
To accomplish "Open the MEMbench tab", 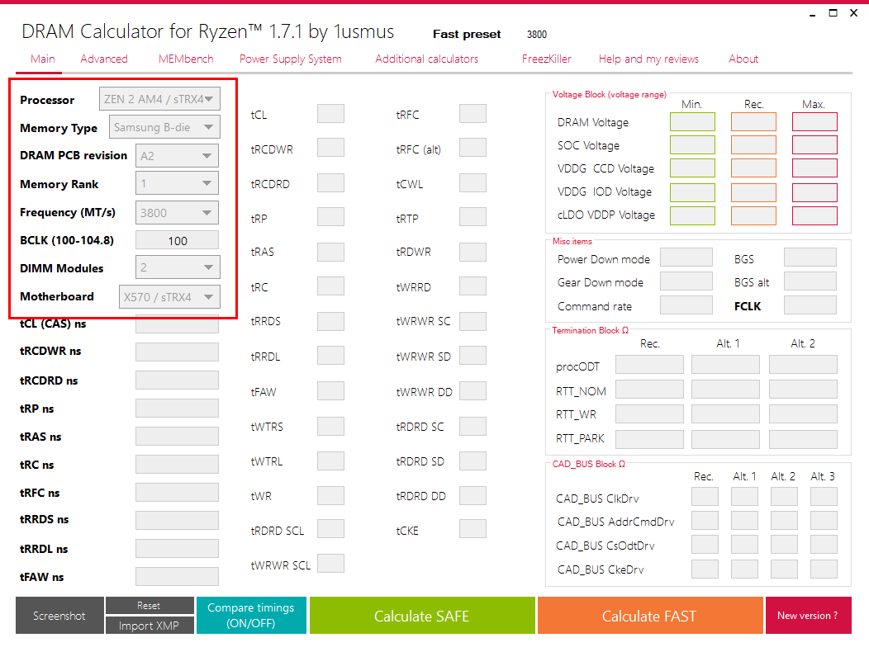I will click(x=186, y=59).
